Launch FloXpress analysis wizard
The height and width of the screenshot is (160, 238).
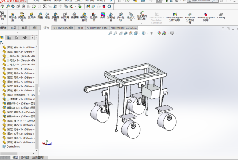pos(190,18)
